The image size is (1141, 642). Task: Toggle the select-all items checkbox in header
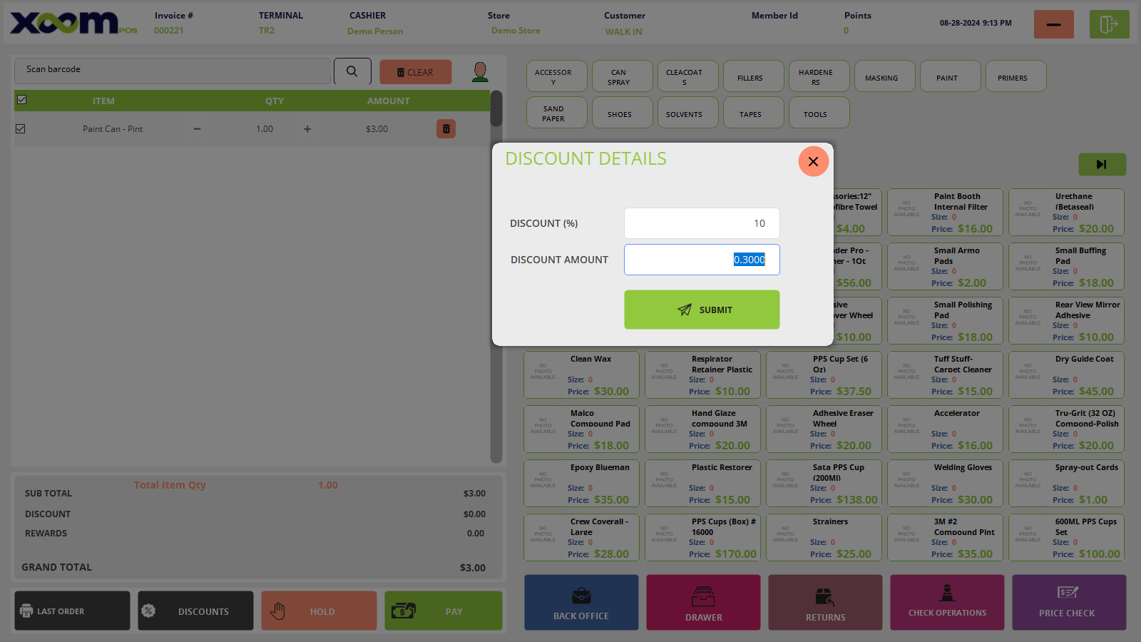22,100
